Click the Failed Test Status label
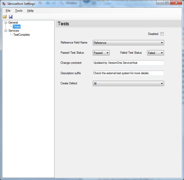The image size is (184, 180). [131, 53]
